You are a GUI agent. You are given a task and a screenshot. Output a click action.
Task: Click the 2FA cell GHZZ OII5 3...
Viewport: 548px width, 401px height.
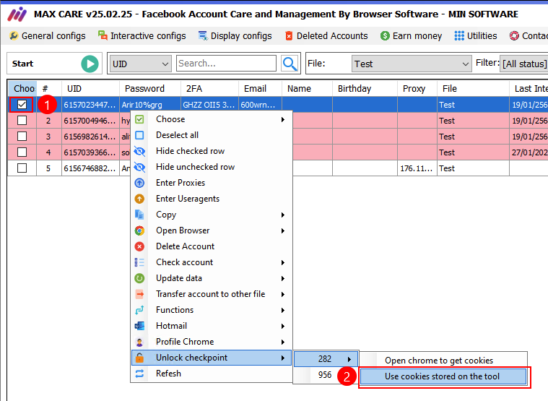209,105
